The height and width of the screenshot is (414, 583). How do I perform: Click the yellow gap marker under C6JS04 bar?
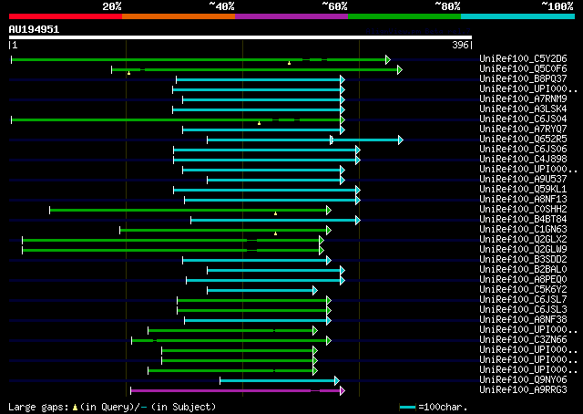tap(259, 123)
